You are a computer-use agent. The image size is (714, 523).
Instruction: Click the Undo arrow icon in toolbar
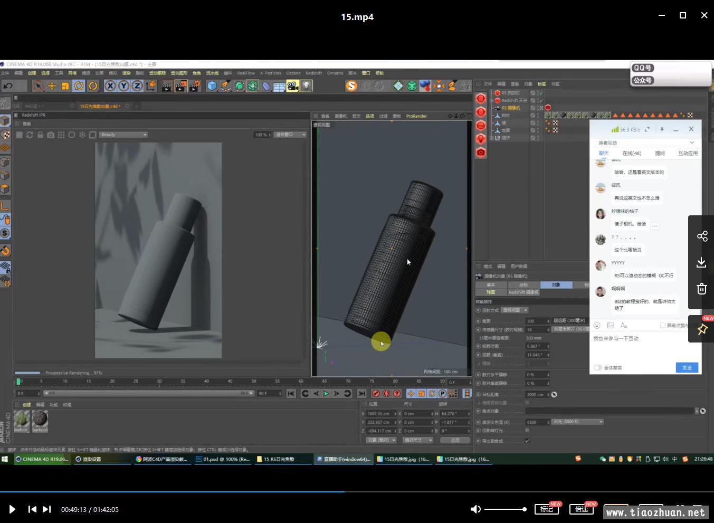click(x=8, y=85)
